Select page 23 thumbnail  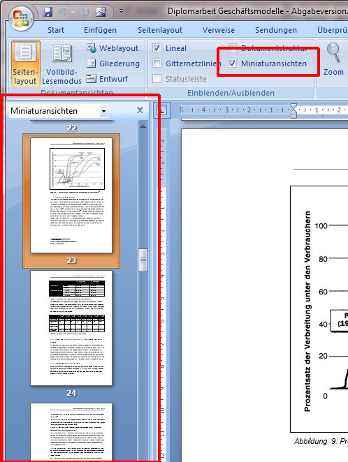71,195
